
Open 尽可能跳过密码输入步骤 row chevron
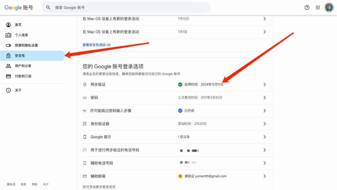point(265,111)
